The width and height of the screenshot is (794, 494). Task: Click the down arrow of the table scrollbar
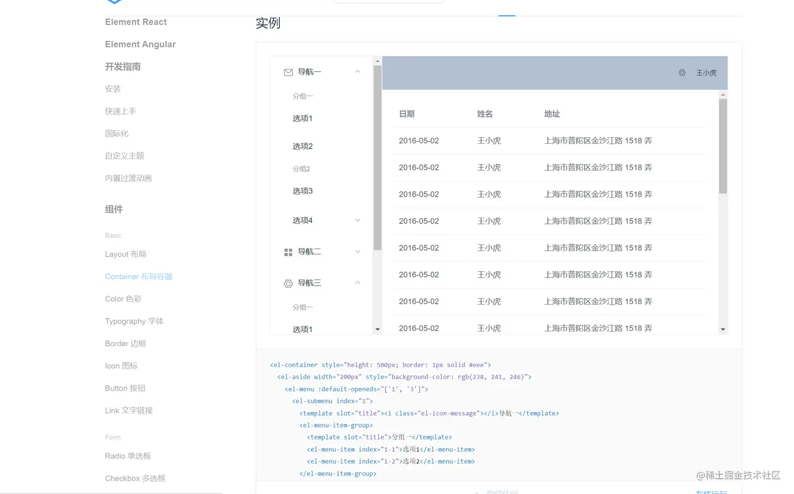(723, 329)
